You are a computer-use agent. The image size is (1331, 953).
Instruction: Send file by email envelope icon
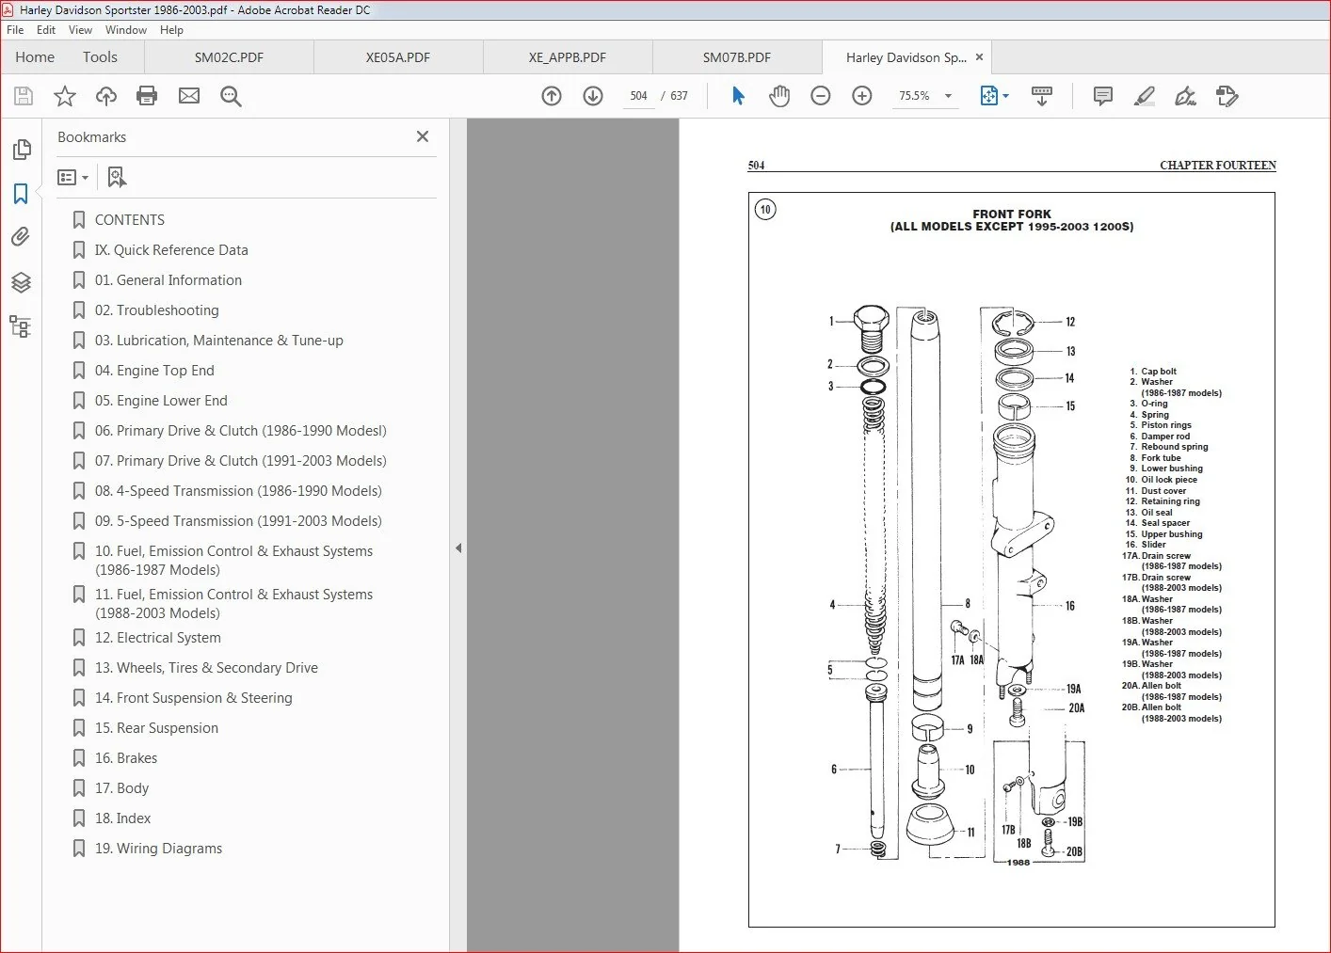tap(189, 96)
